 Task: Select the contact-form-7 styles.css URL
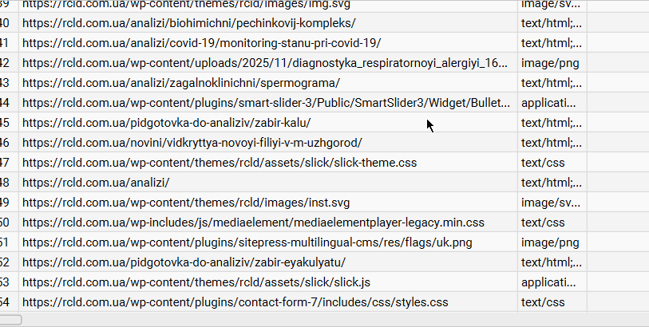[235, 302]
